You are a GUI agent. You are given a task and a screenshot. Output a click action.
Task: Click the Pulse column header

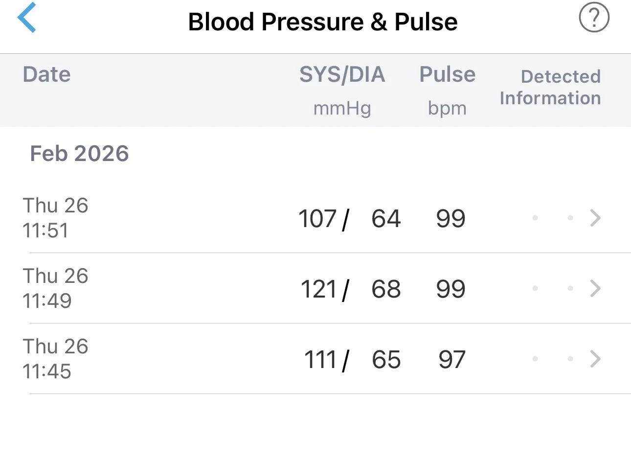(447, 74)
